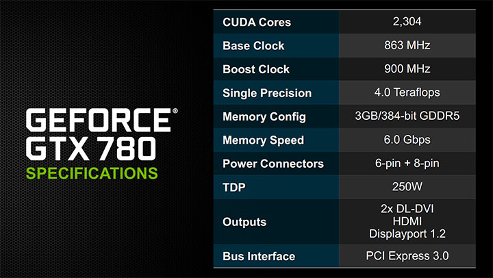
Task: Click the Displayport 1.2 output text
Action: [407, 234]
